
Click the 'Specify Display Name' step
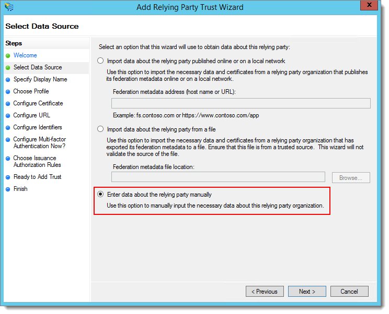click(40, 79)
